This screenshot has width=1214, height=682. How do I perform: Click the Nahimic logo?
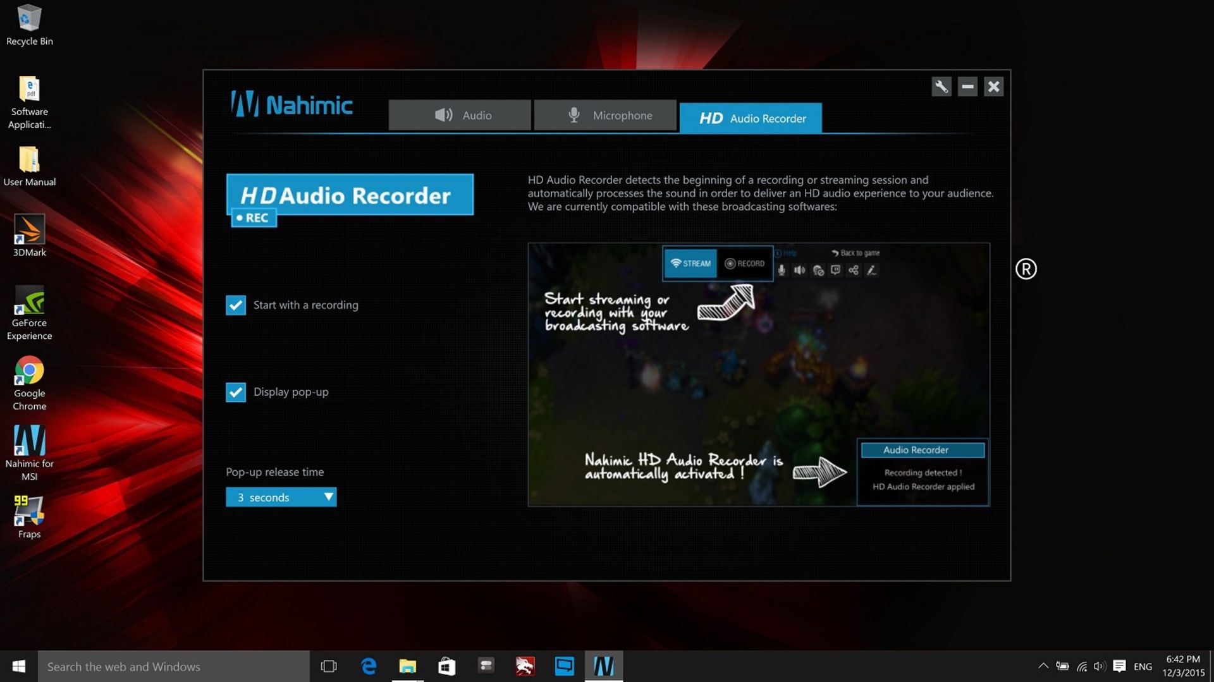pyautogui.click(x=291, y=104)
